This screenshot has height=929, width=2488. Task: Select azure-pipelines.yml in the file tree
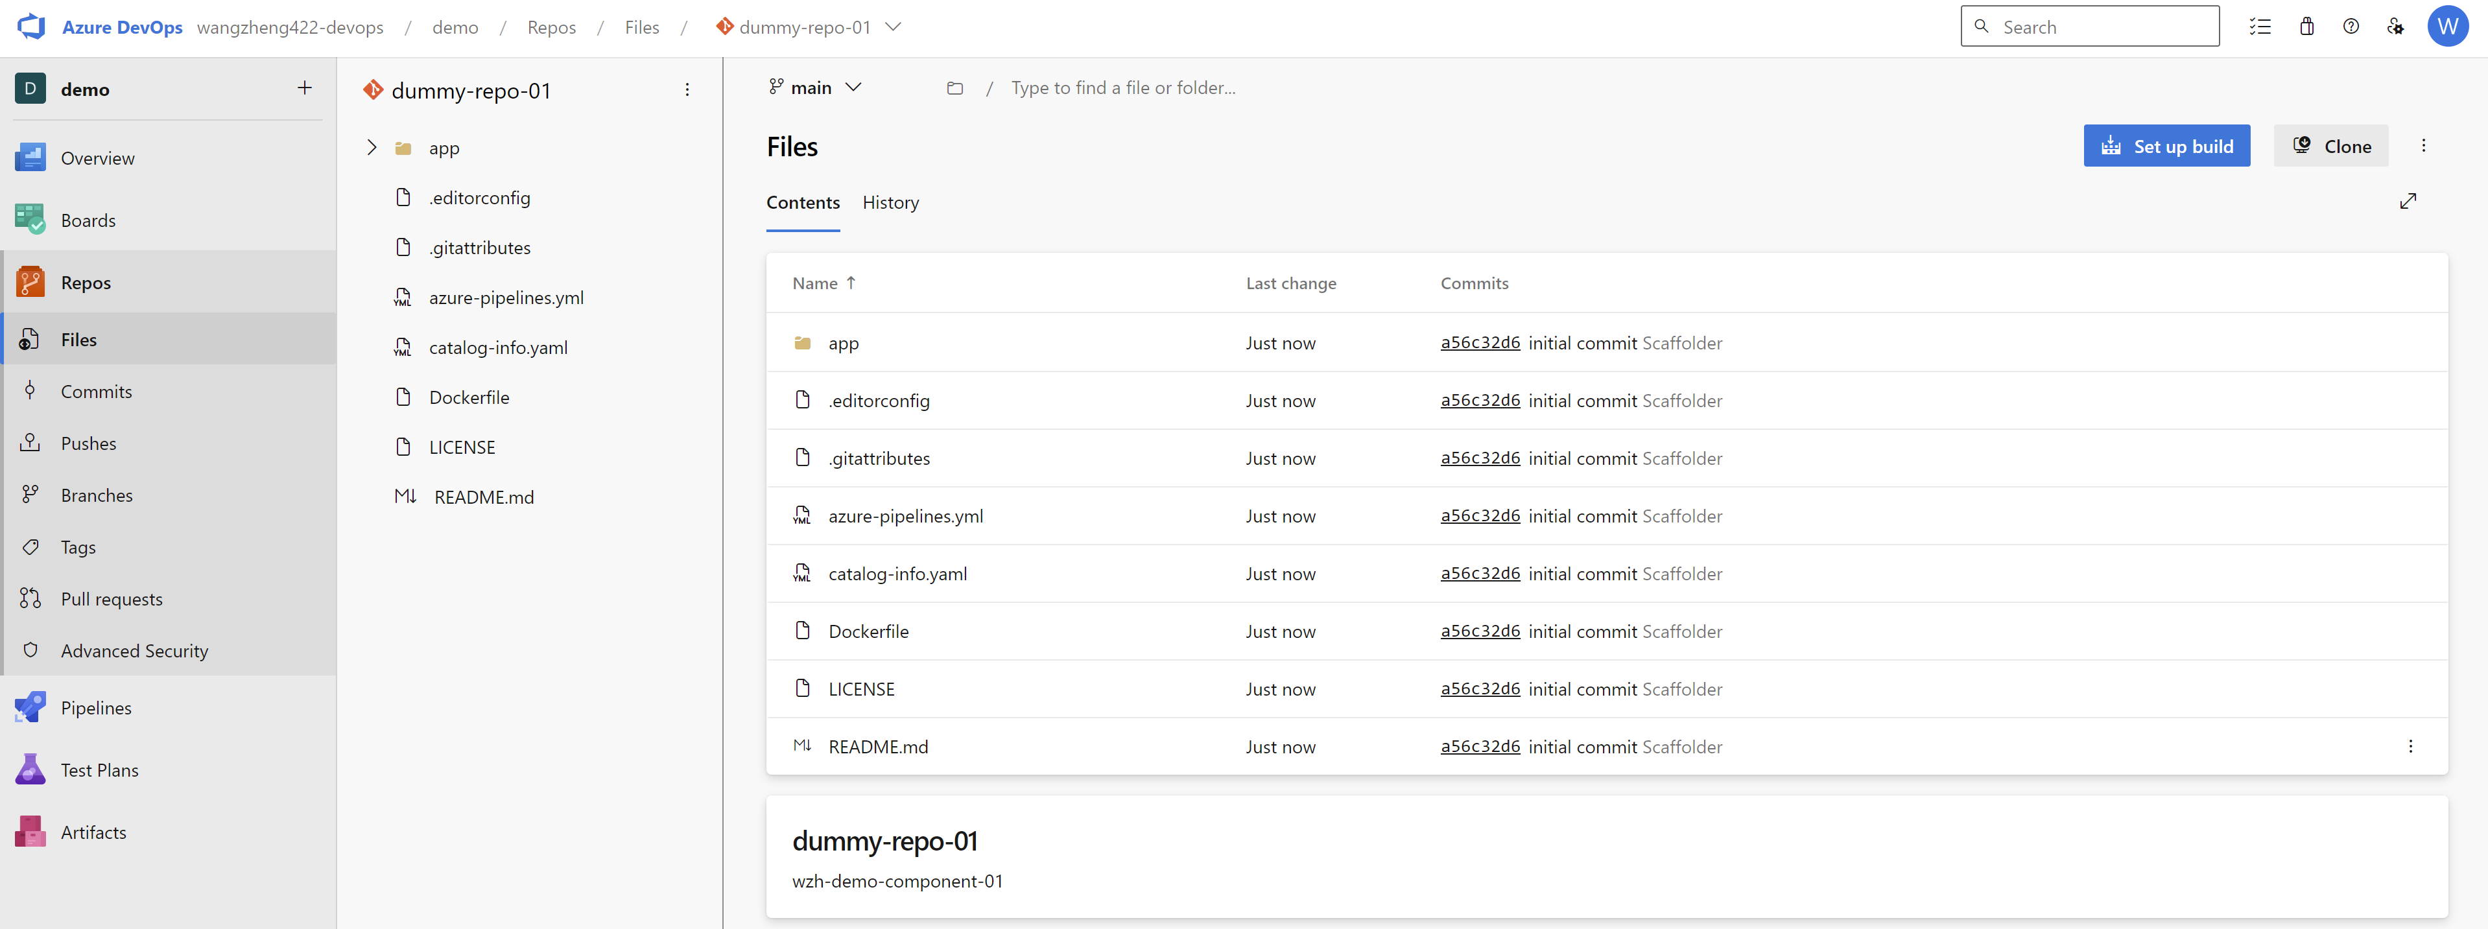[505, 298]
